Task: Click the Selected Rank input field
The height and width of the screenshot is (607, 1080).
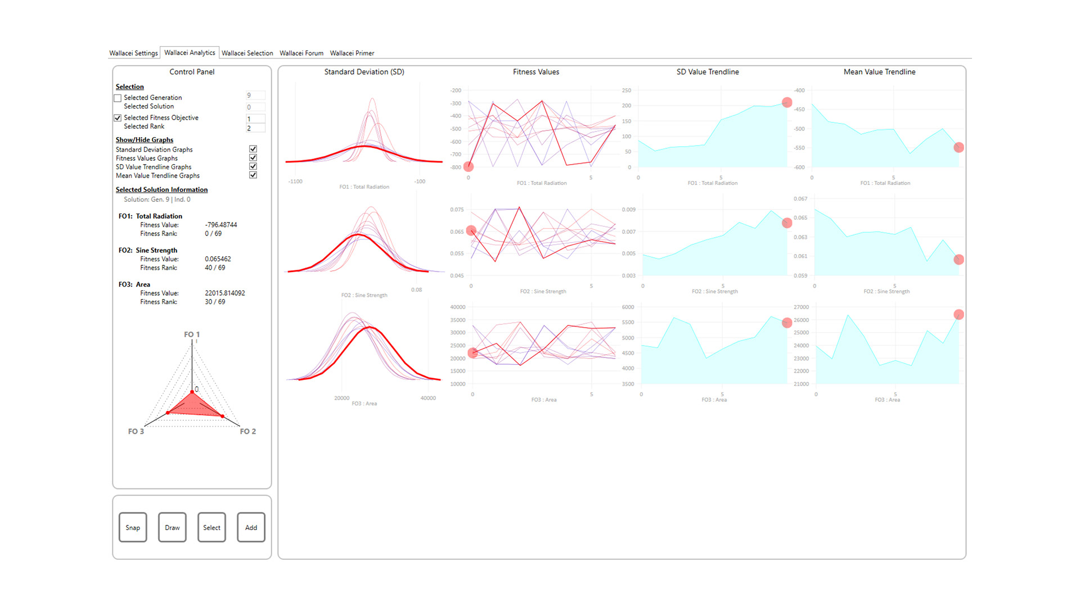Action: click(x=255, y=128)
